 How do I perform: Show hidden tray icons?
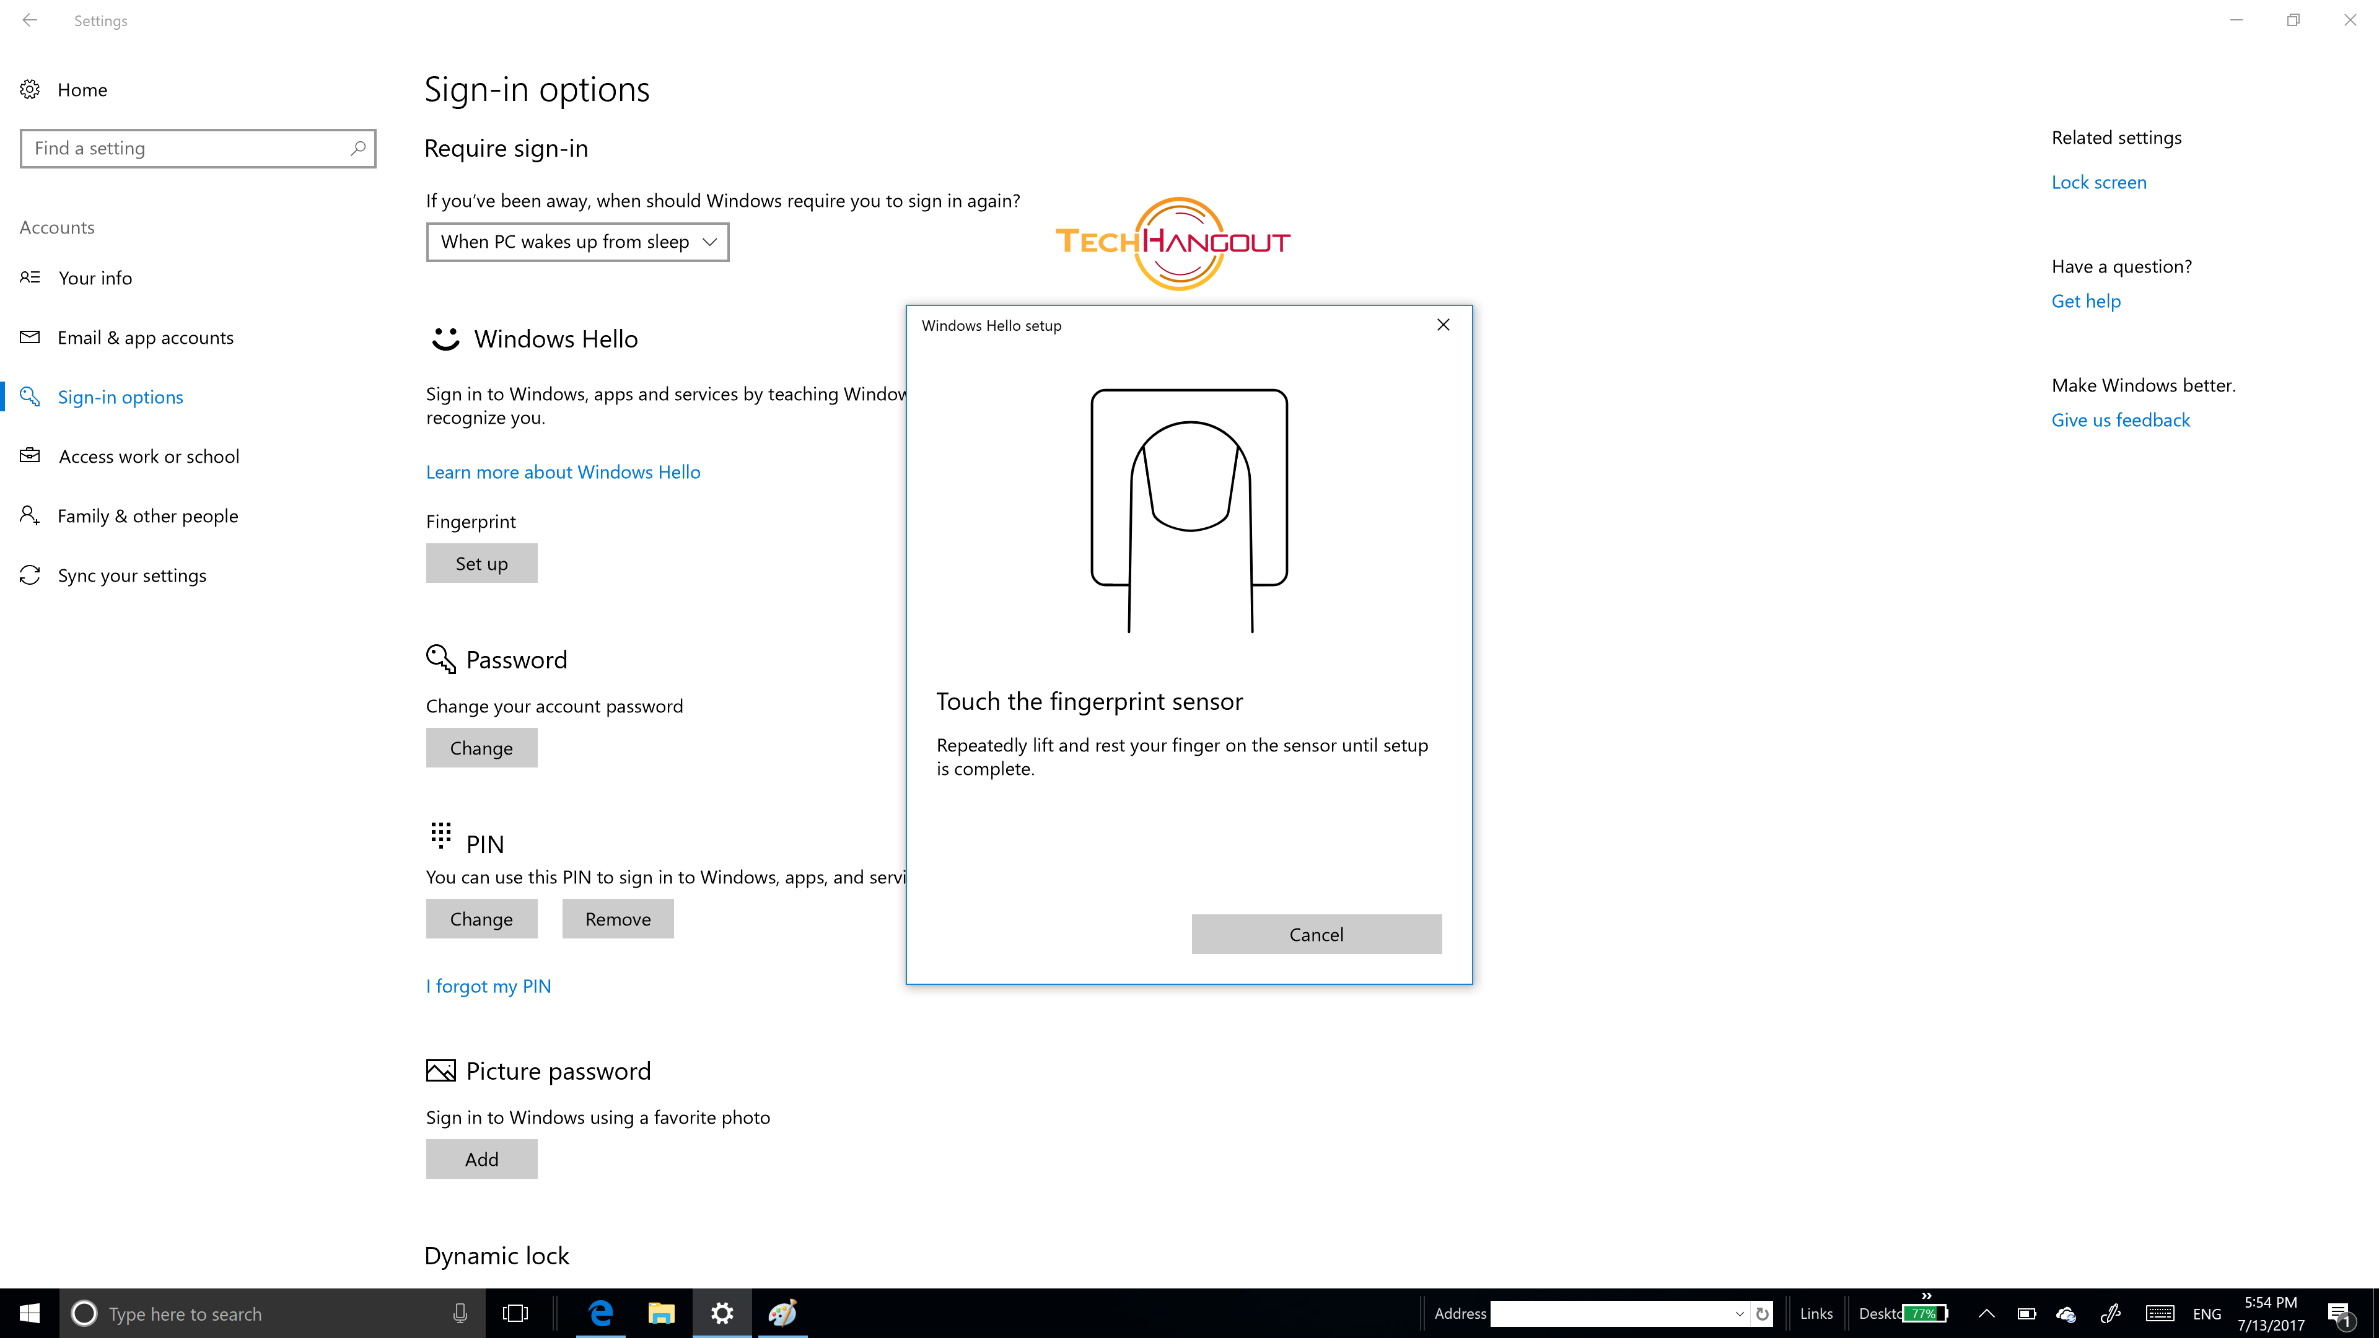(1986, 1313)
